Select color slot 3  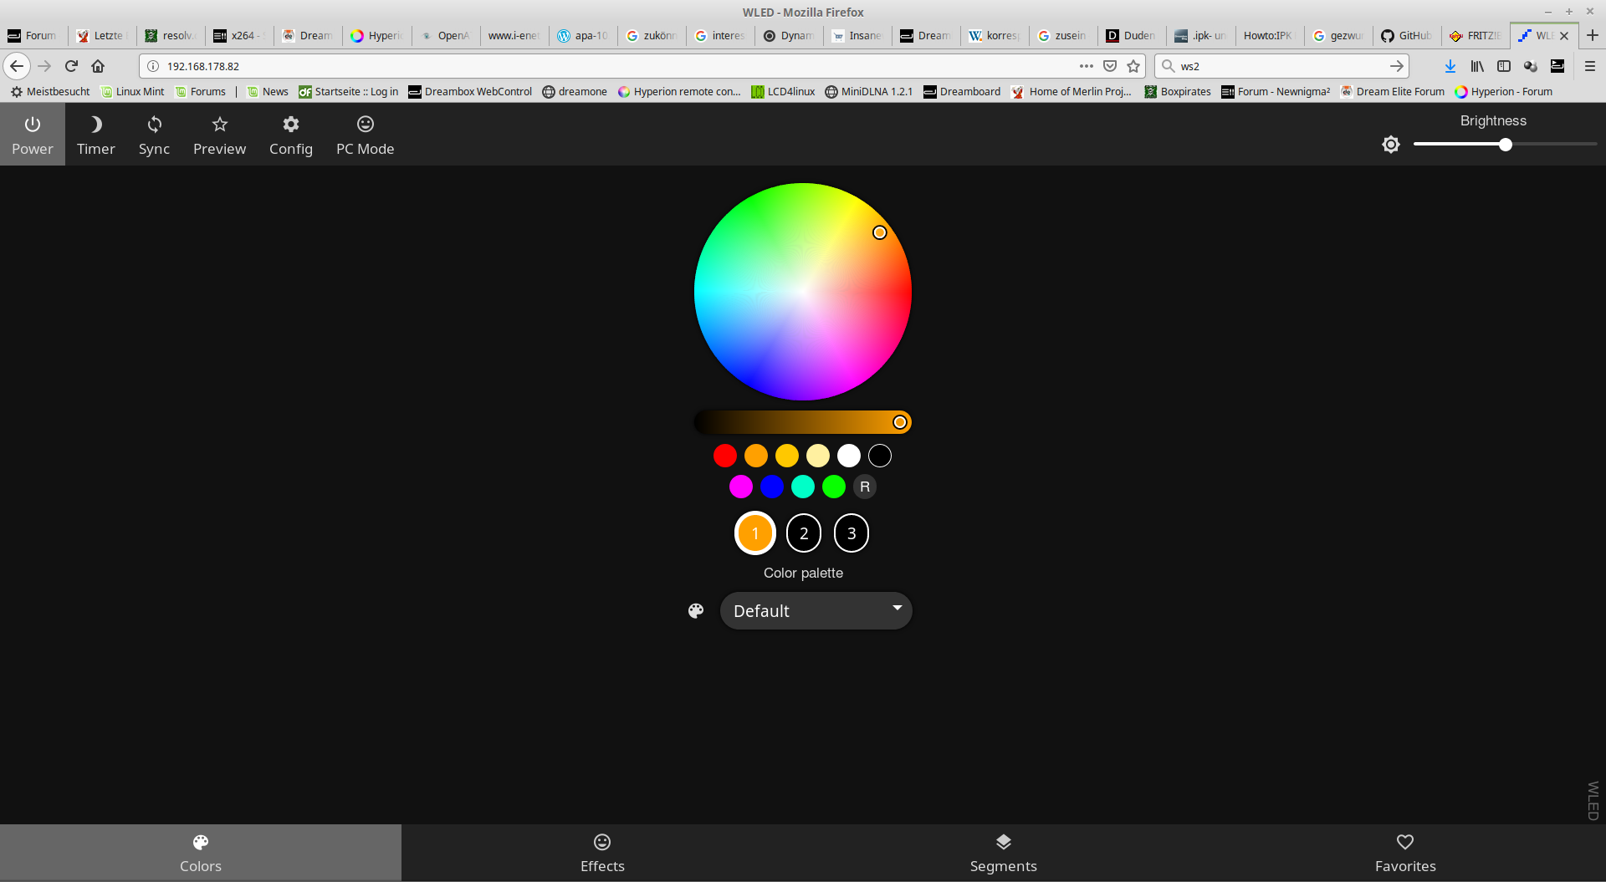851,533
